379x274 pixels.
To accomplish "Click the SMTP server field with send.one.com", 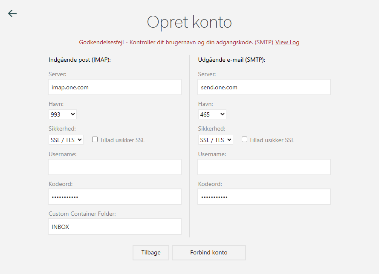I will pyautogui.click(x=264, y=87).
